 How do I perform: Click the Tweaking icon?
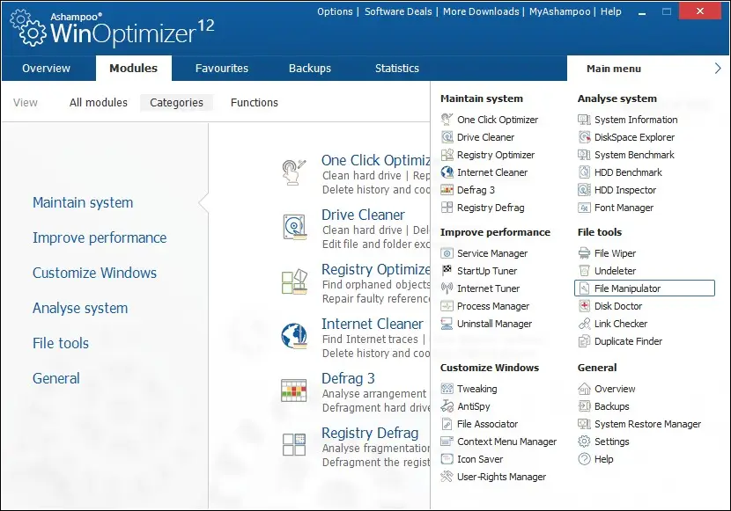[447, 389]
